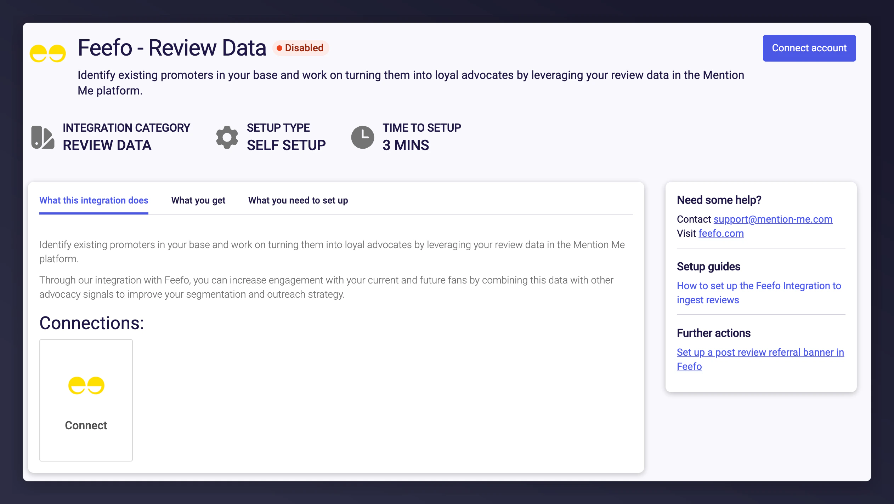Click the SELF SETUP value text
The image size is (894, 504).
coord(286,145)
